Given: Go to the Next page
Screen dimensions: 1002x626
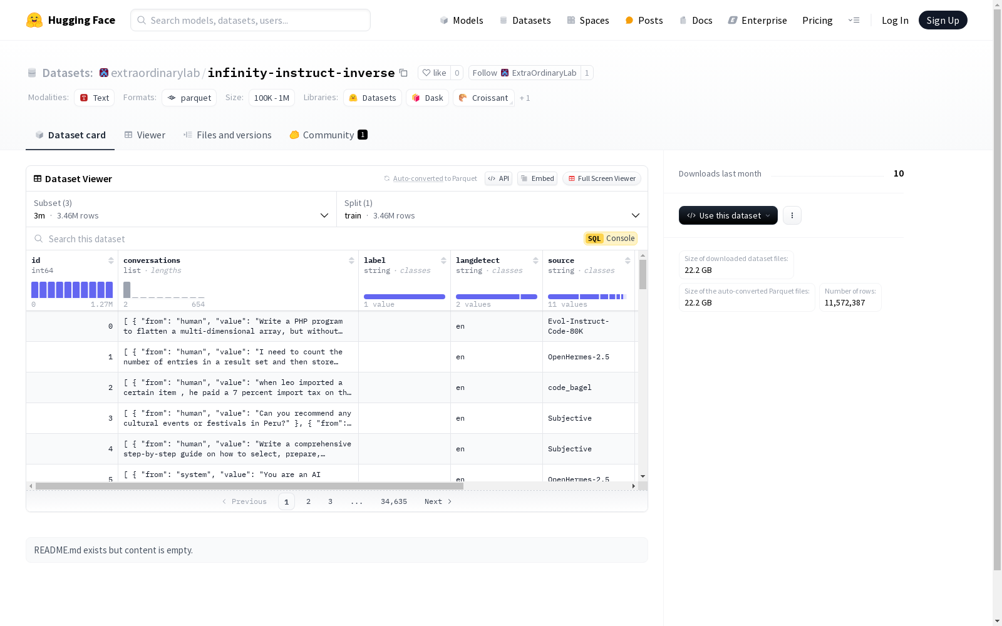Looking at the screenshot, I should (438, 501).
